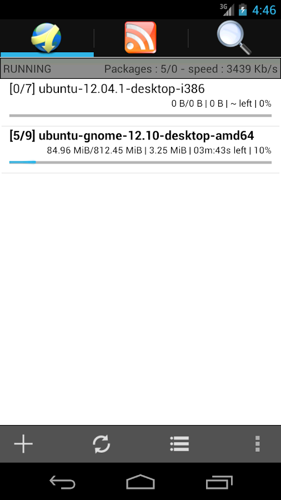Tap the 03m:43s left download details line
281x500 pixels.
tap(159, 150)
